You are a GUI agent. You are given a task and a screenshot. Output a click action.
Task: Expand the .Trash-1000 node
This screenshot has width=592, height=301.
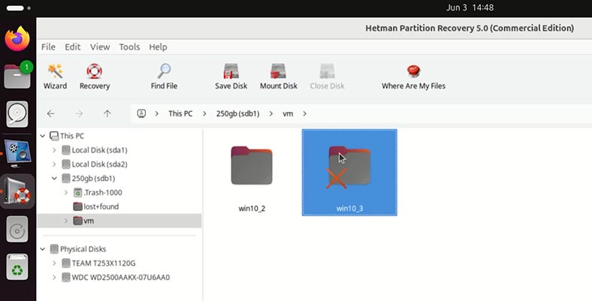(66, 192)
